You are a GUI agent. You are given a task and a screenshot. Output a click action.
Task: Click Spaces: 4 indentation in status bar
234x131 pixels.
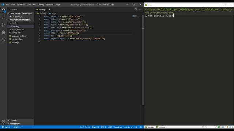(x=95, y=127)
